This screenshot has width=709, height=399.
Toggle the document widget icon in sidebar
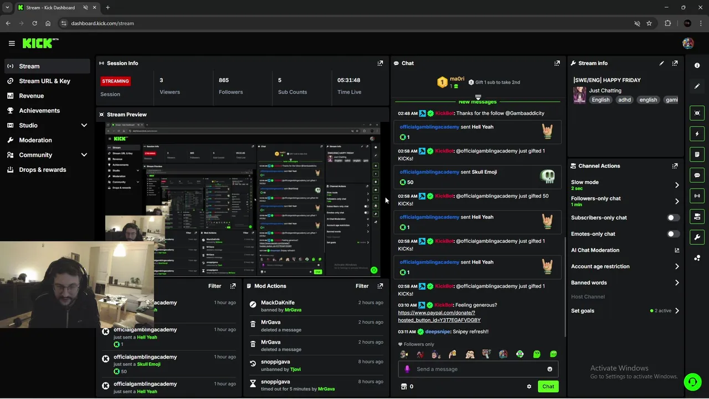697,155
